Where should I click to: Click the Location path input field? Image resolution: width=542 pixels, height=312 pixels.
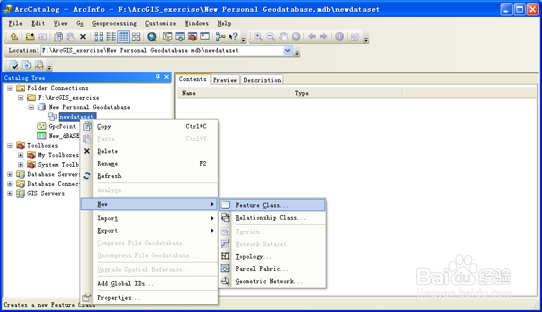click(163, 50)
